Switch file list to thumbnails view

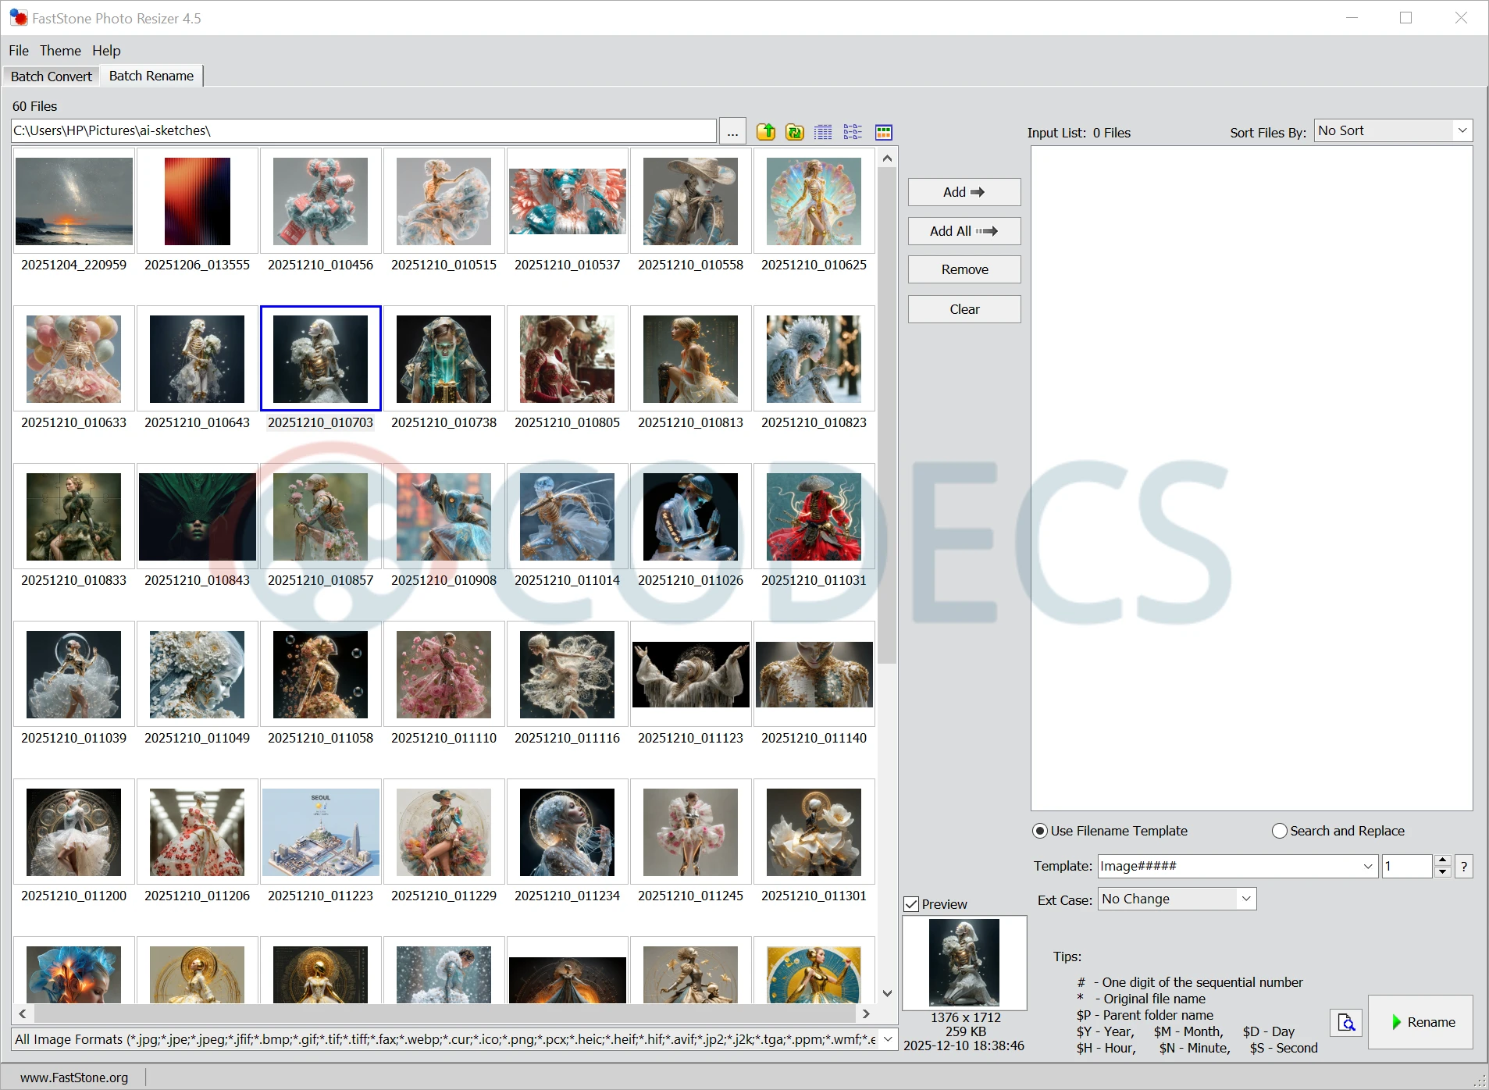click(x=883, y=132)
